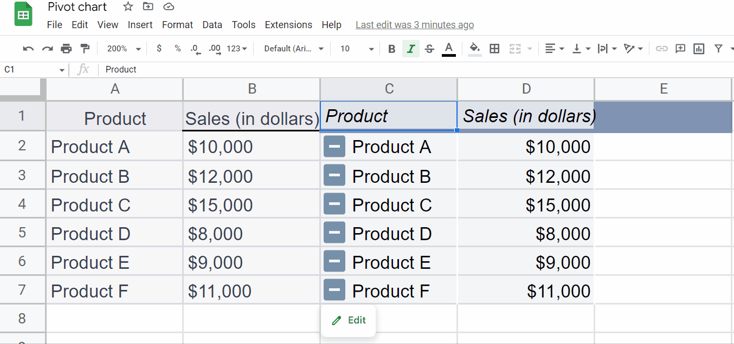The width and height of the screenshot is (734, 344).
Task: Open the Google Sheets home icon
Action: point(23,15)
